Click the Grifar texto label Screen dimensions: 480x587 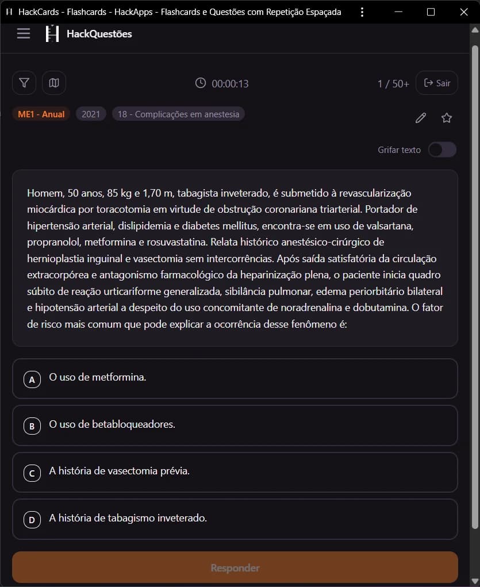tap(399, 149)
